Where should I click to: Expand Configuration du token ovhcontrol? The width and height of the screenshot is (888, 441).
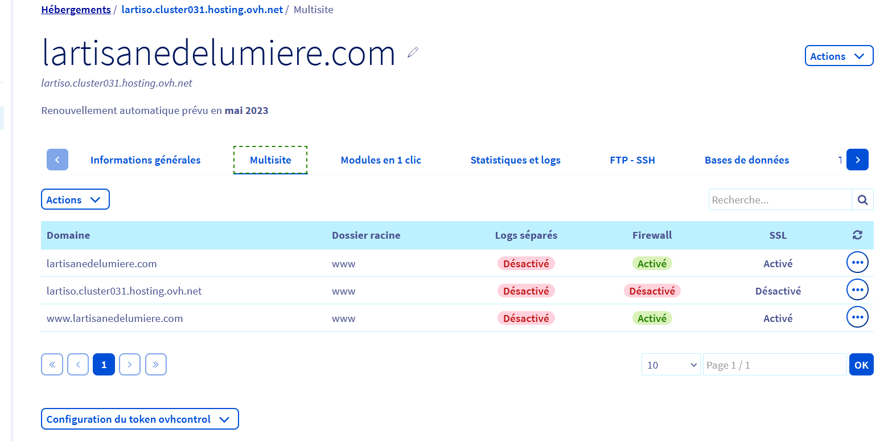(139, 419)
